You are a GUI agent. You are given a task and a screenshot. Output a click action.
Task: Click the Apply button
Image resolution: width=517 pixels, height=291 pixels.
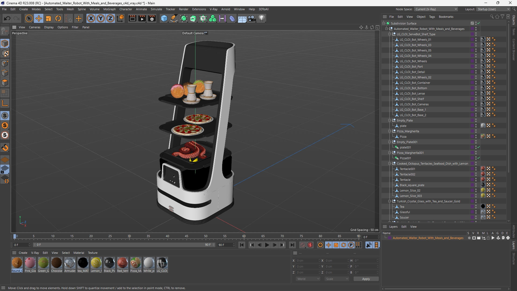(x=366, y=279)
